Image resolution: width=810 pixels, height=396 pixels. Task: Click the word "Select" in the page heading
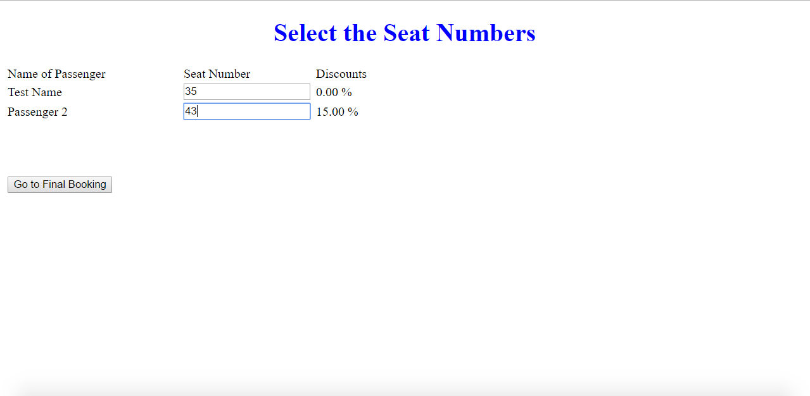(x=305, y=33)
